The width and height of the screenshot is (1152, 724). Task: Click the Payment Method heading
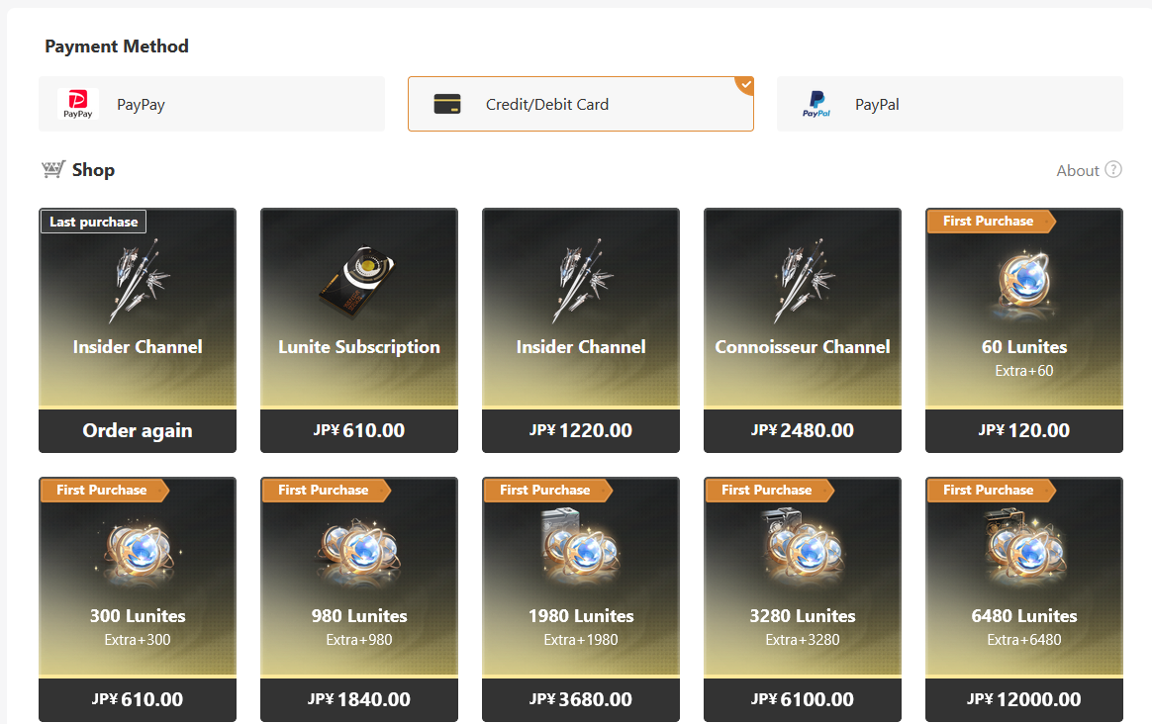coord(117,46)
